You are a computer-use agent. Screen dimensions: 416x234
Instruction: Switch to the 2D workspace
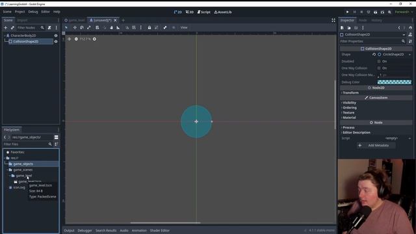click(x=178, y=12)
